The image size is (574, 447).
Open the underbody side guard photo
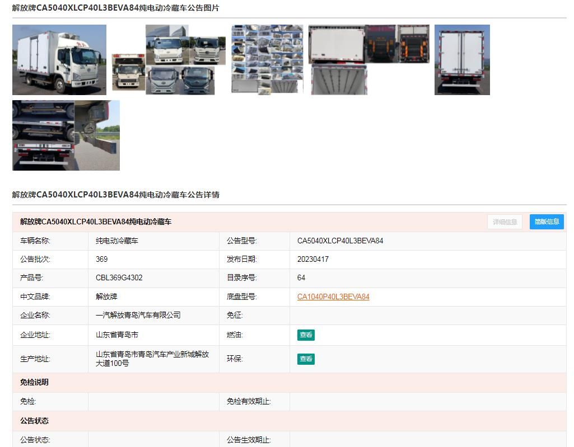point(66,135)
